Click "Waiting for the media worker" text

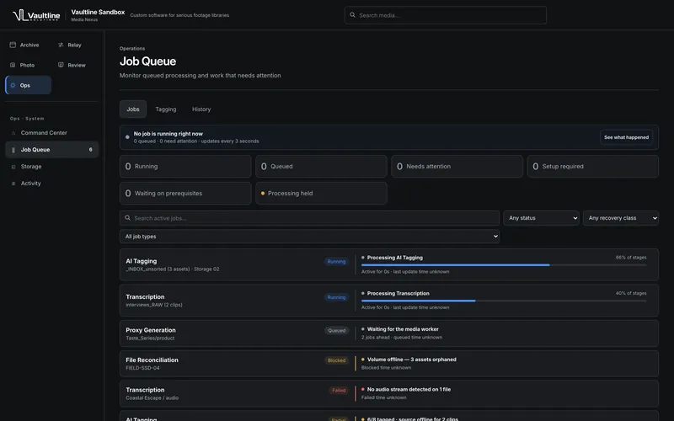403,329
